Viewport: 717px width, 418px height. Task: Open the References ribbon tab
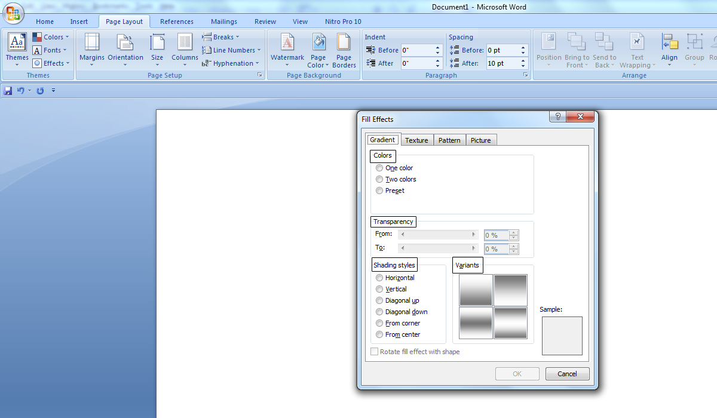click(176, 21)
